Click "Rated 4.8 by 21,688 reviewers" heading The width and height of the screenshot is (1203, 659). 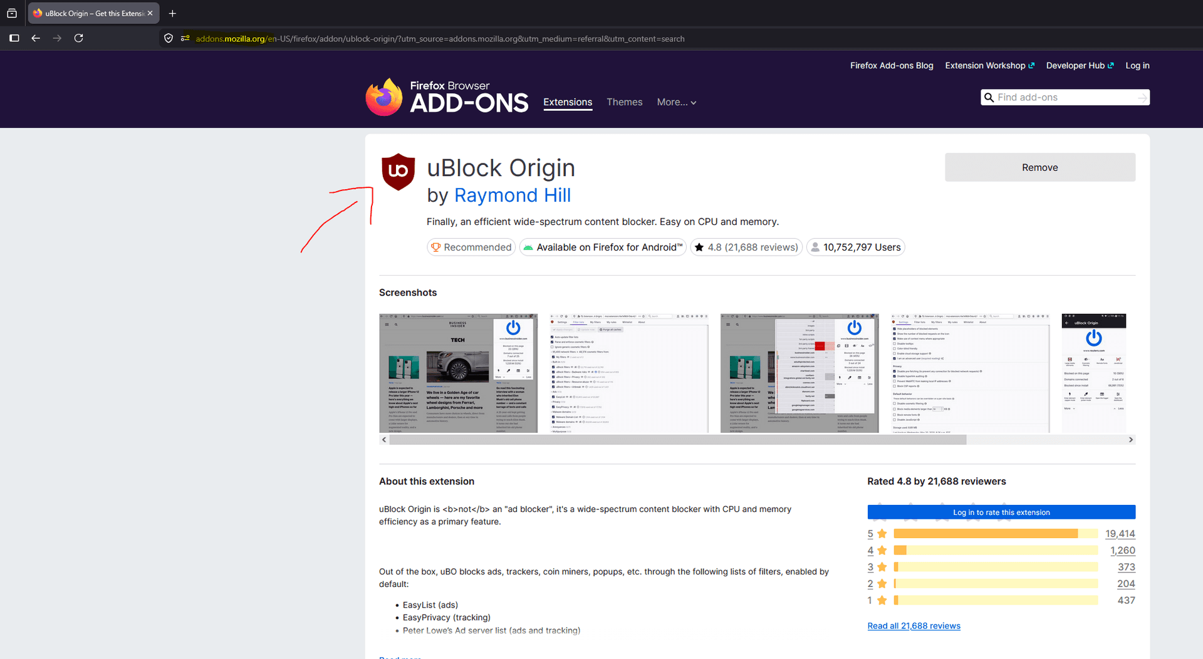pyautogui.click(x=937, y=481)
